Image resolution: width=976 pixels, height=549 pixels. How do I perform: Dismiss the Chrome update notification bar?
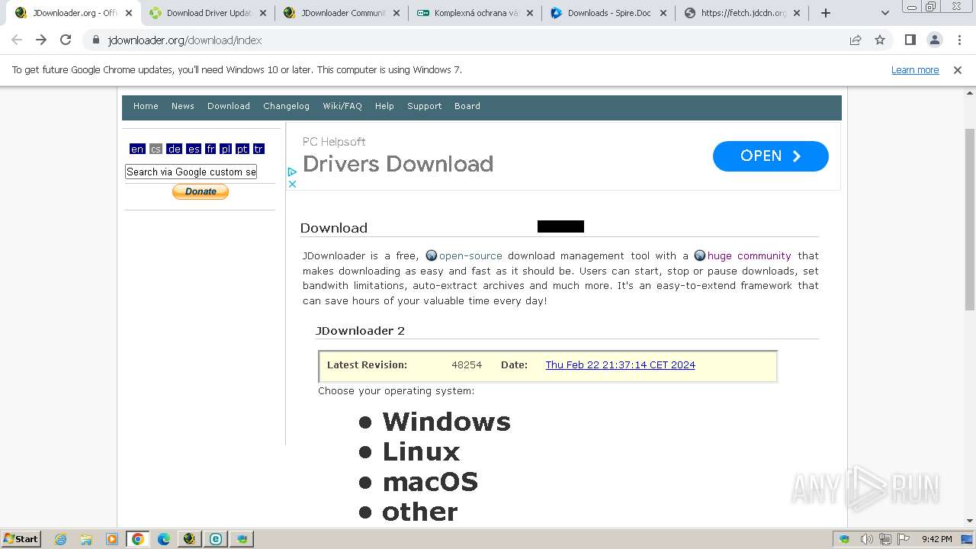click(x=958, y=69)
